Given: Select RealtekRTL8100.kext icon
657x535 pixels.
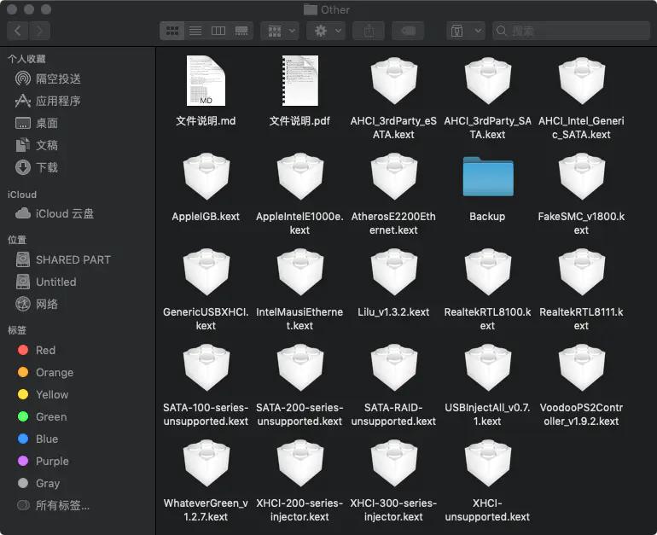Looking at the screenshot, I should tap(488, 272).
